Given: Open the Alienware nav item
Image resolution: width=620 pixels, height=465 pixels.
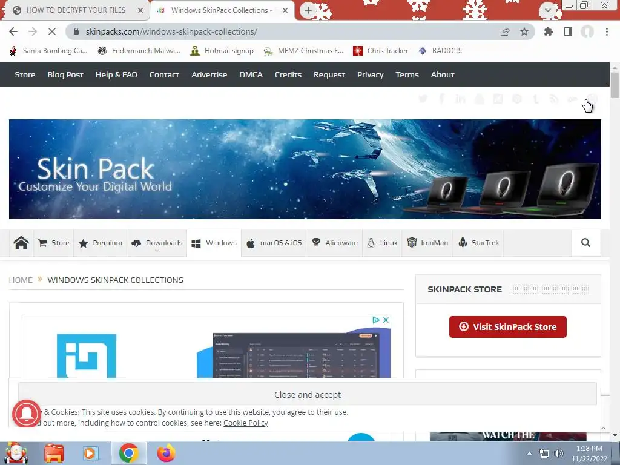Looking at the screenshot, I should [x=334, y=243].
